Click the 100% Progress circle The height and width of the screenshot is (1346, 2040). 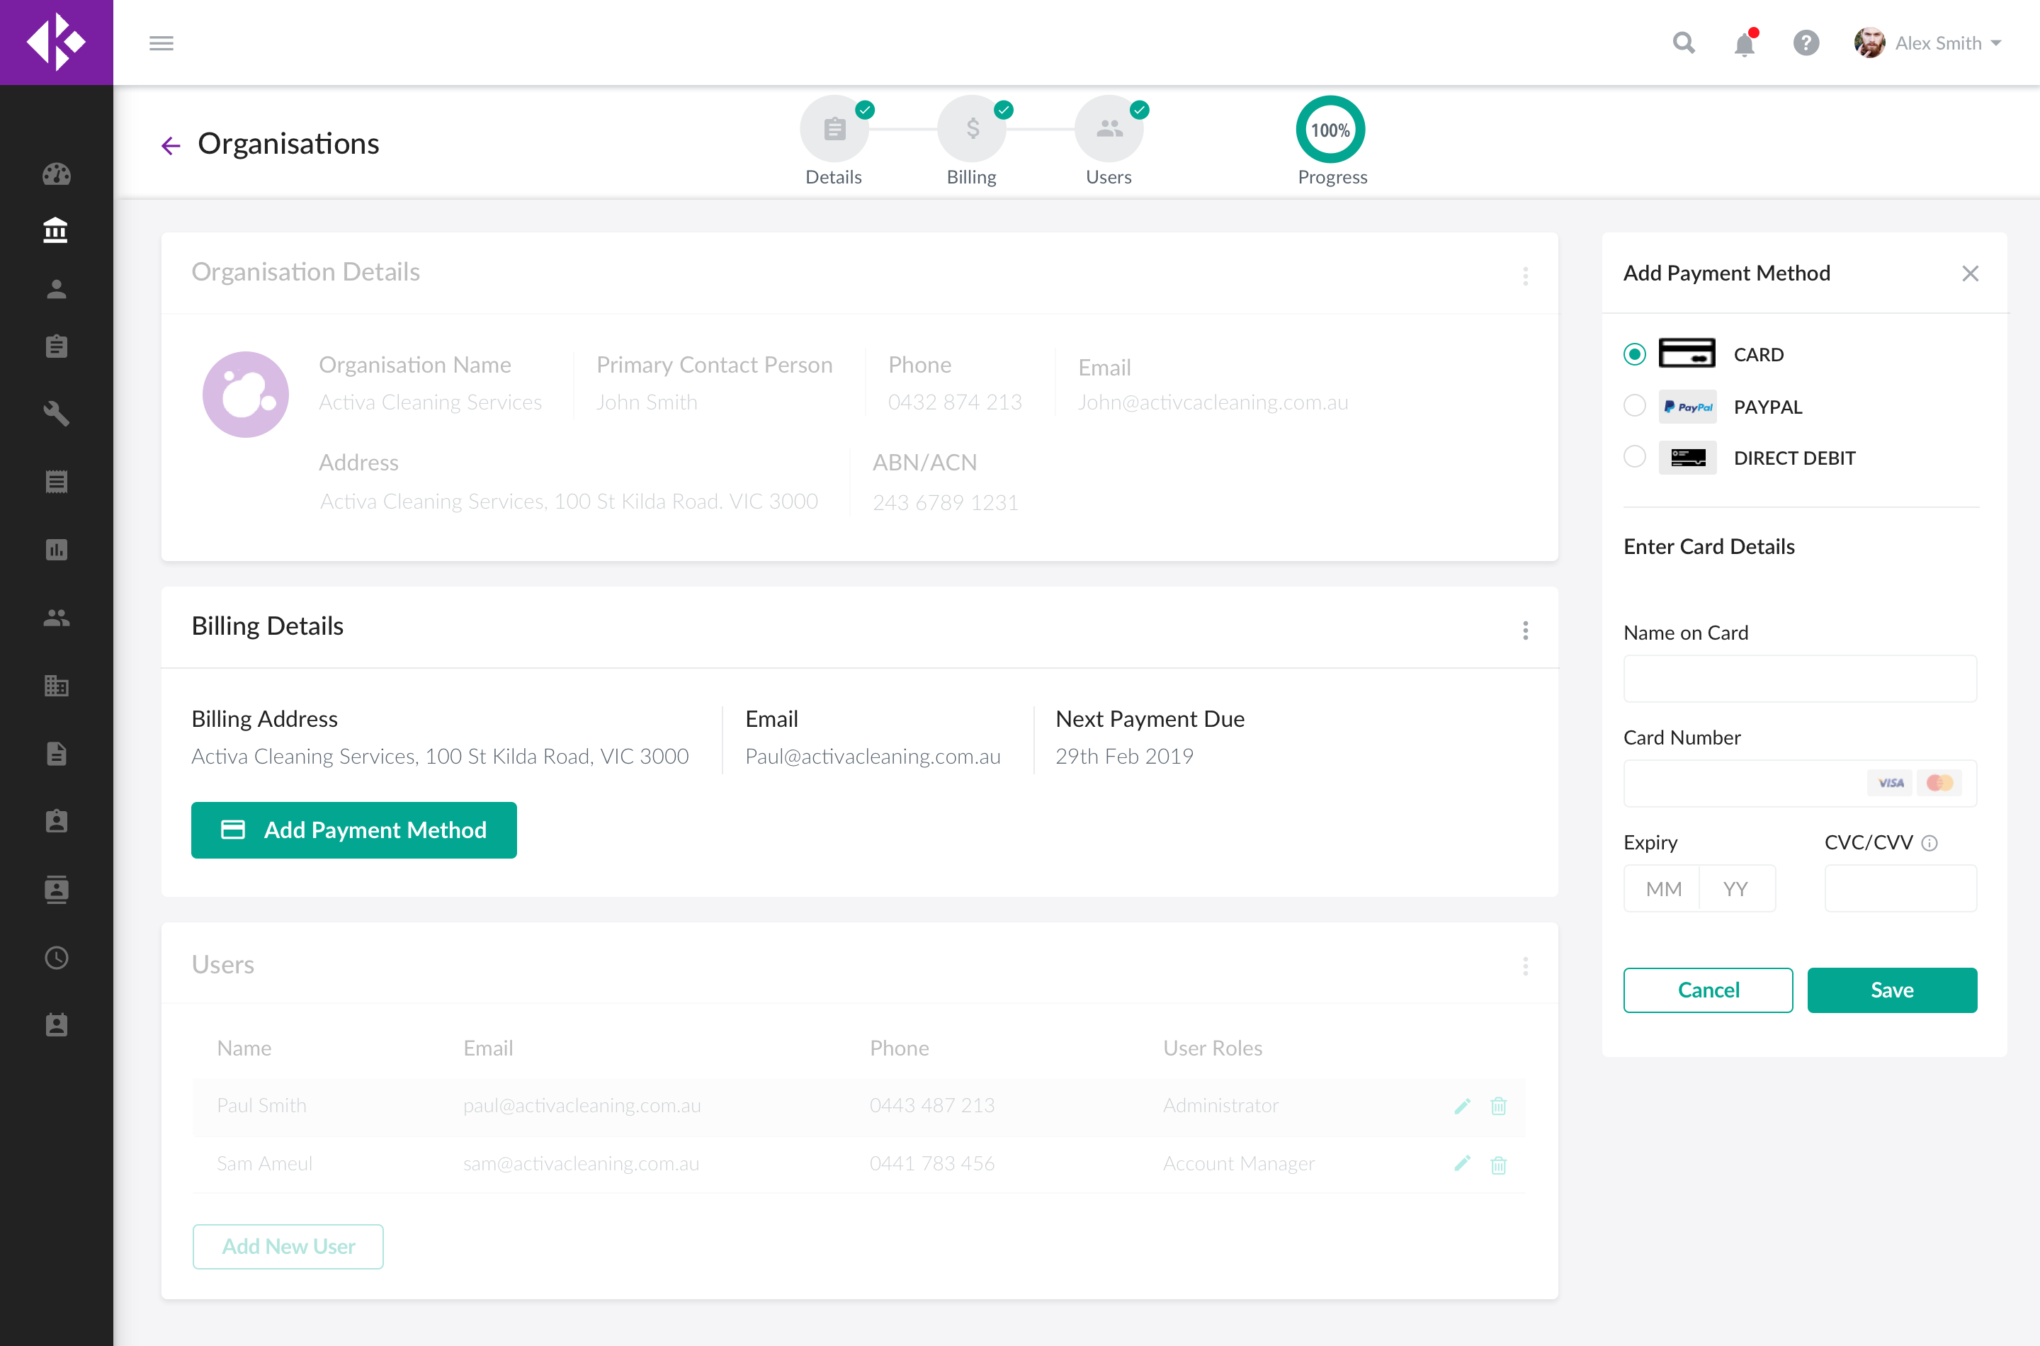[1330, 130]
